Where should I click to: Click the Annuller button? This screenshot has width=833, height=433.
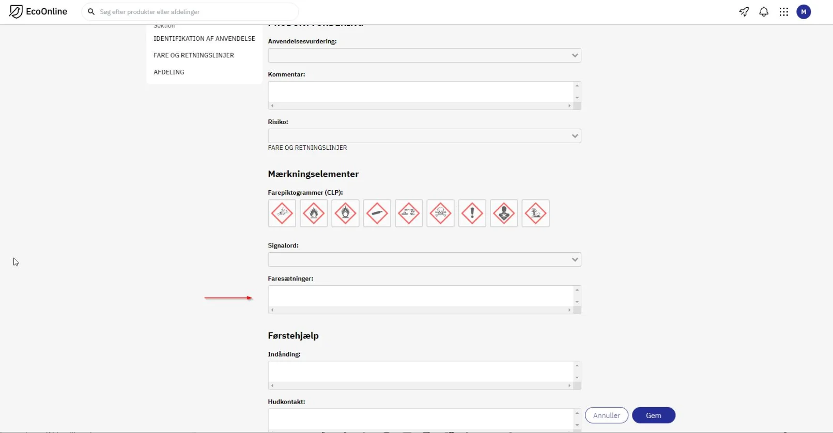(607, 415)
